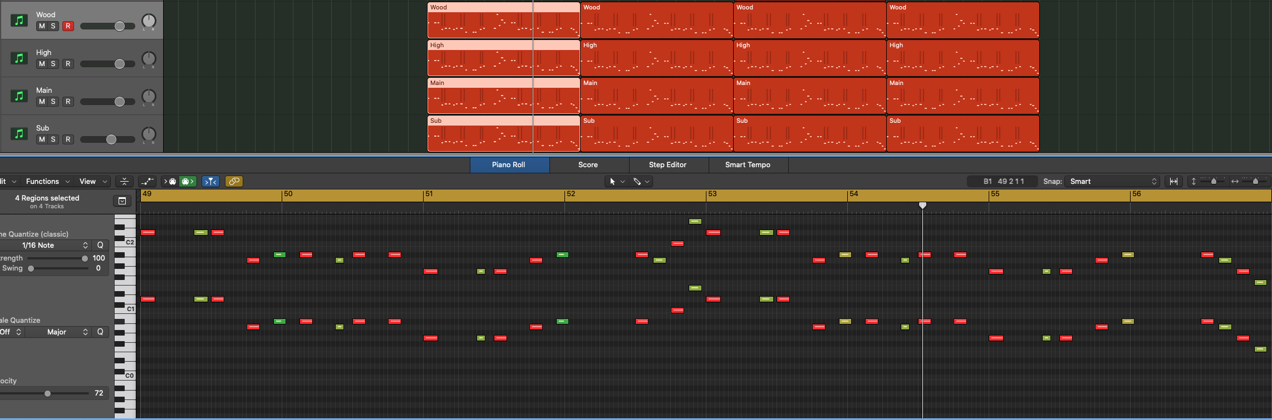Open the Major scale dropdown
The height and width of the screenshot is (420, 1272).
point(58,332)
